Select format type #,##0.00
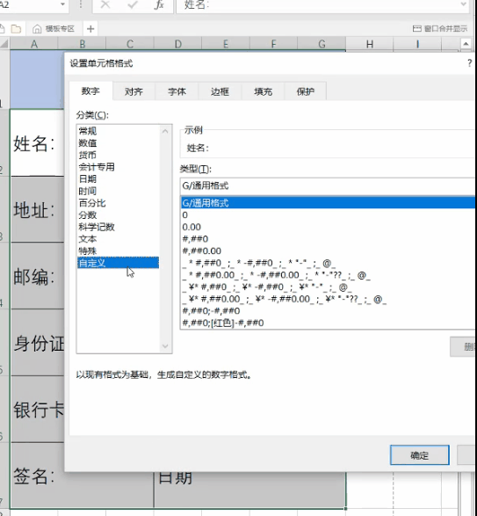 coord(328,251)
